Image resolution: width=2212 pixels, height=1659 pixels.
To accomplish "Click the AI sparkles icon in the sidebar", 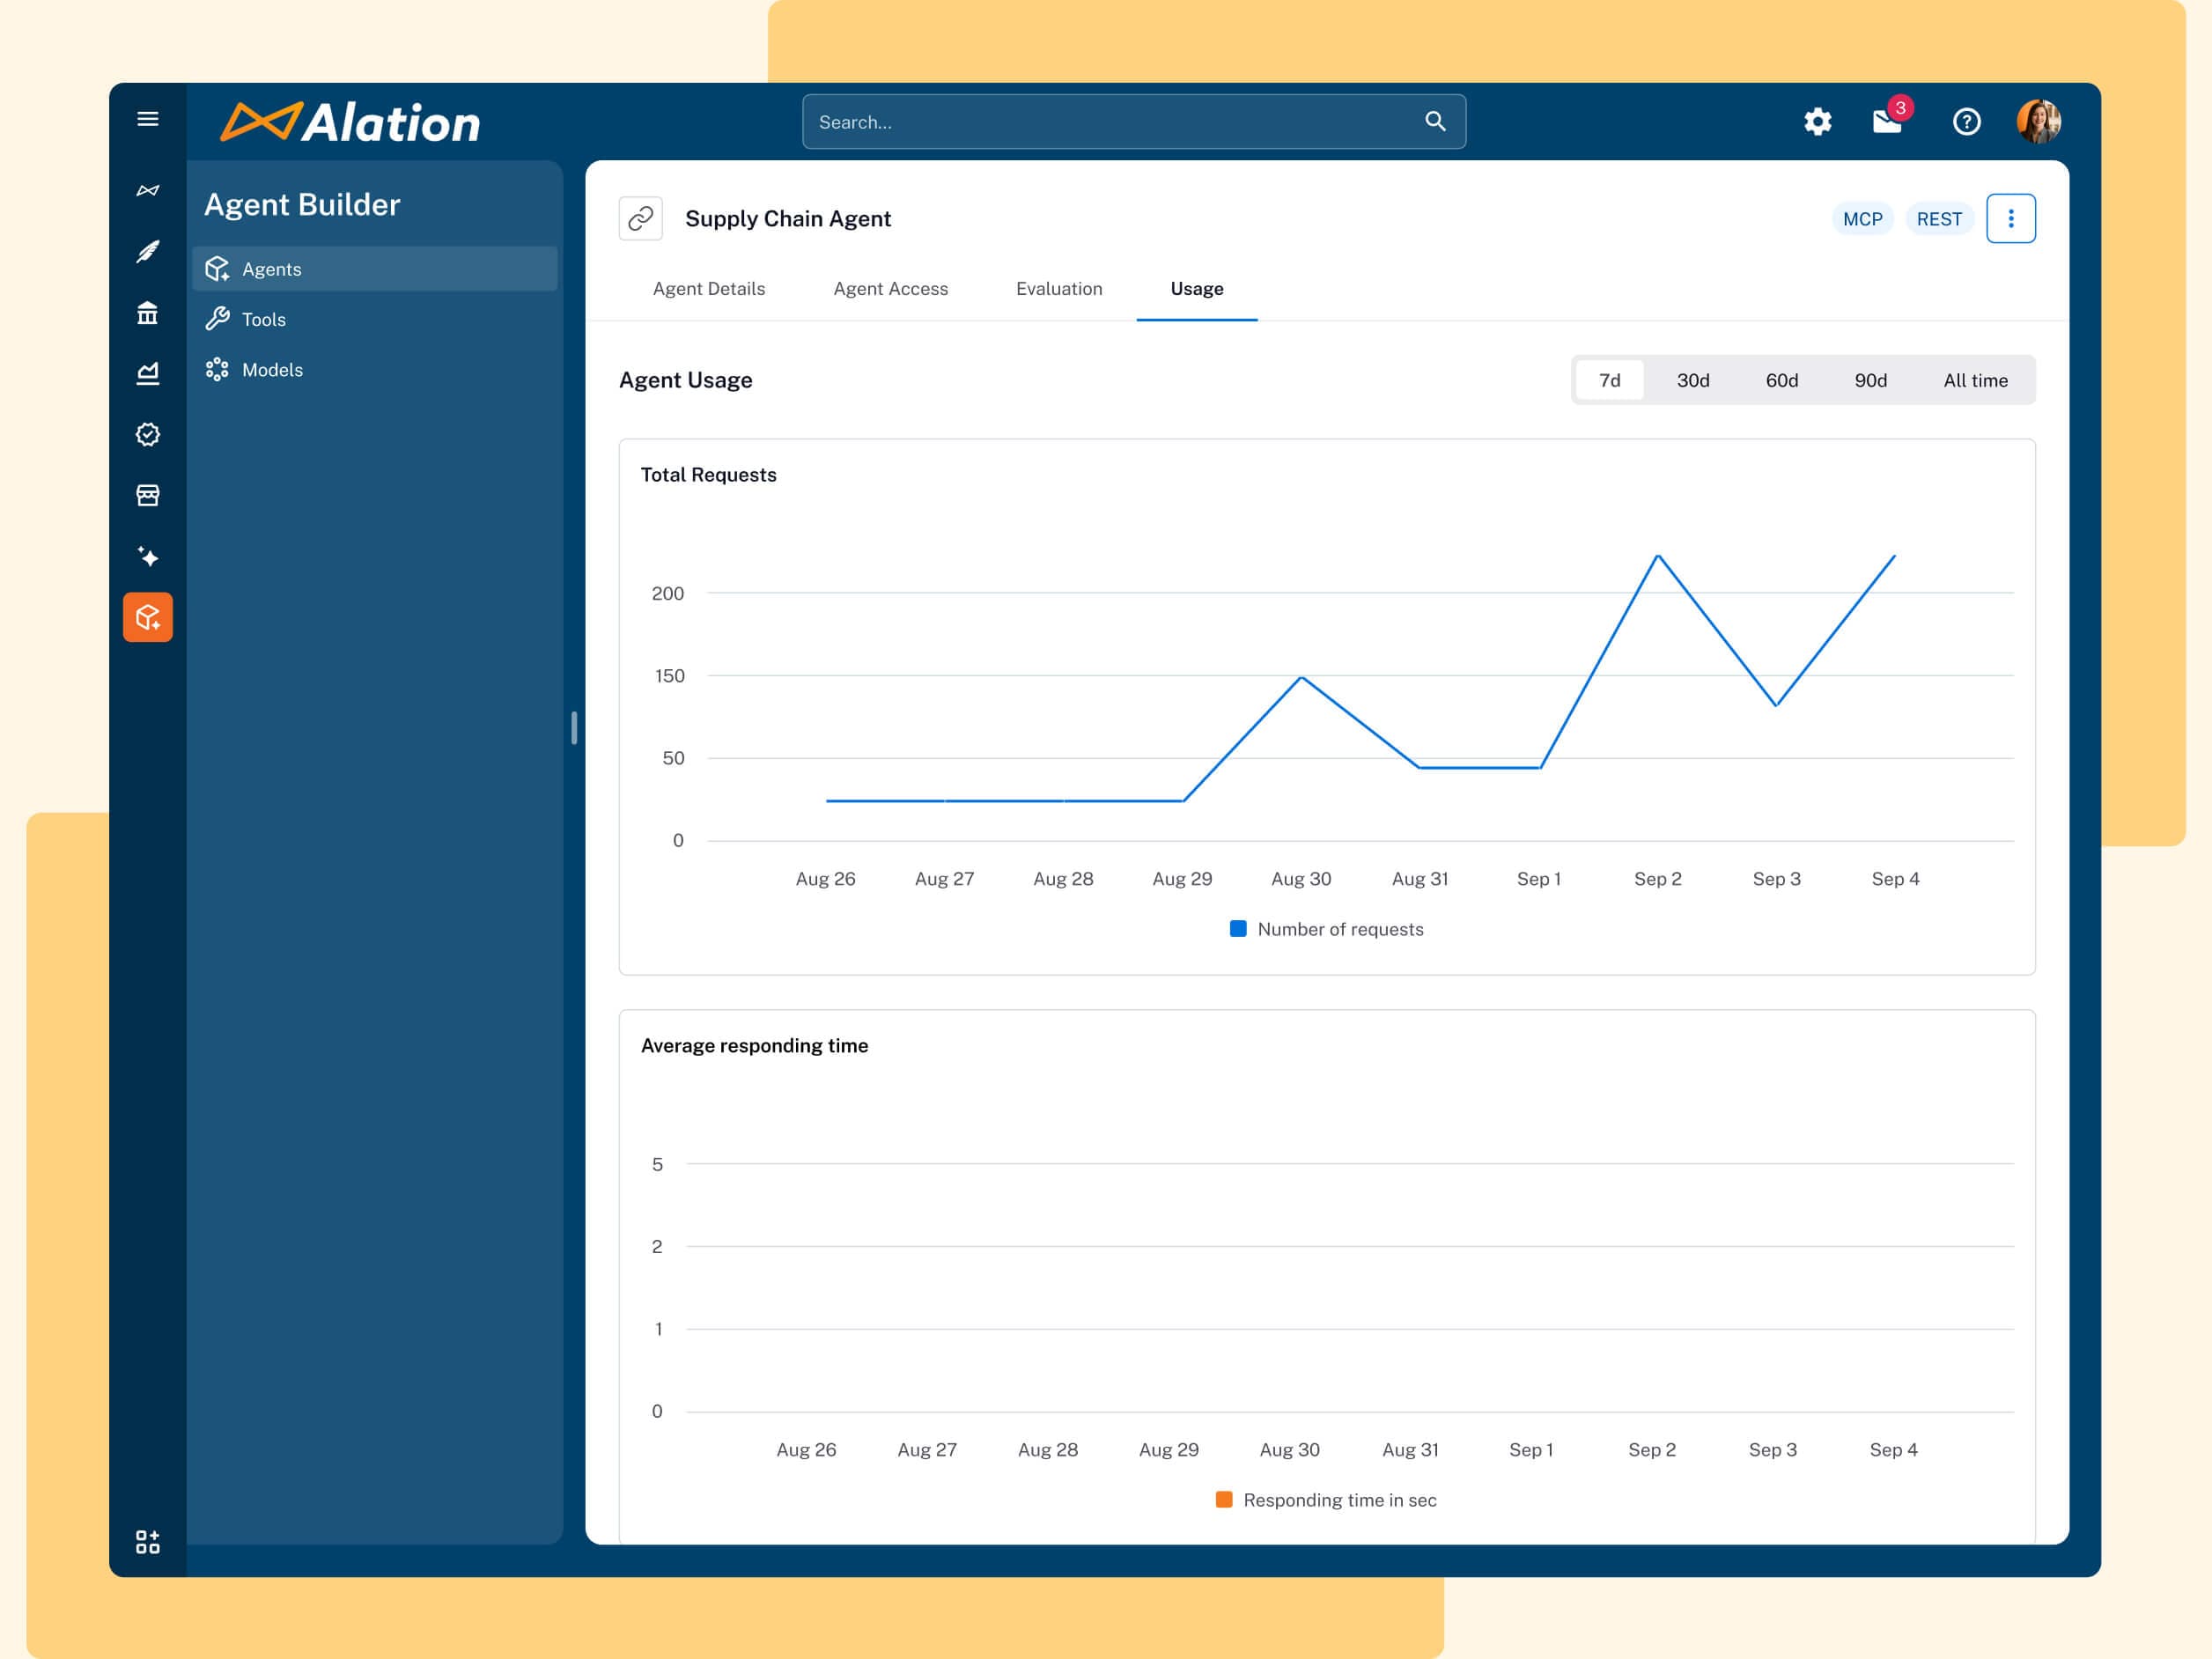I will (147, 557).
